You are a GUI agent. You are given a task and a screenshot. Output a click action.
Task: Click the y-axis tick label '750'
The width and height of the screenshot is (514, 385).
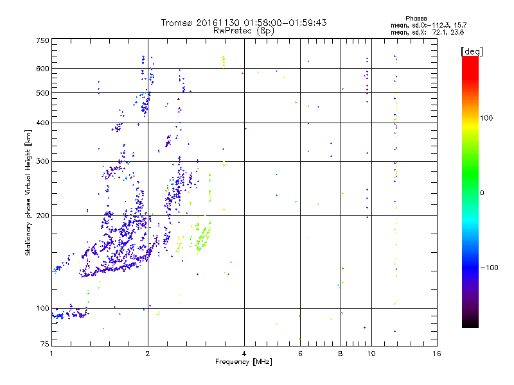tap(42, 40)
